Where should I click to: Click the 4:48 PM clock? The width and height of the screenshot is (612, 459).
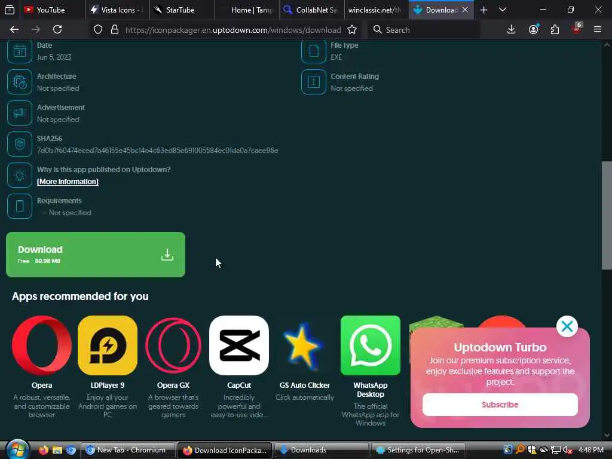pos(590,450)
